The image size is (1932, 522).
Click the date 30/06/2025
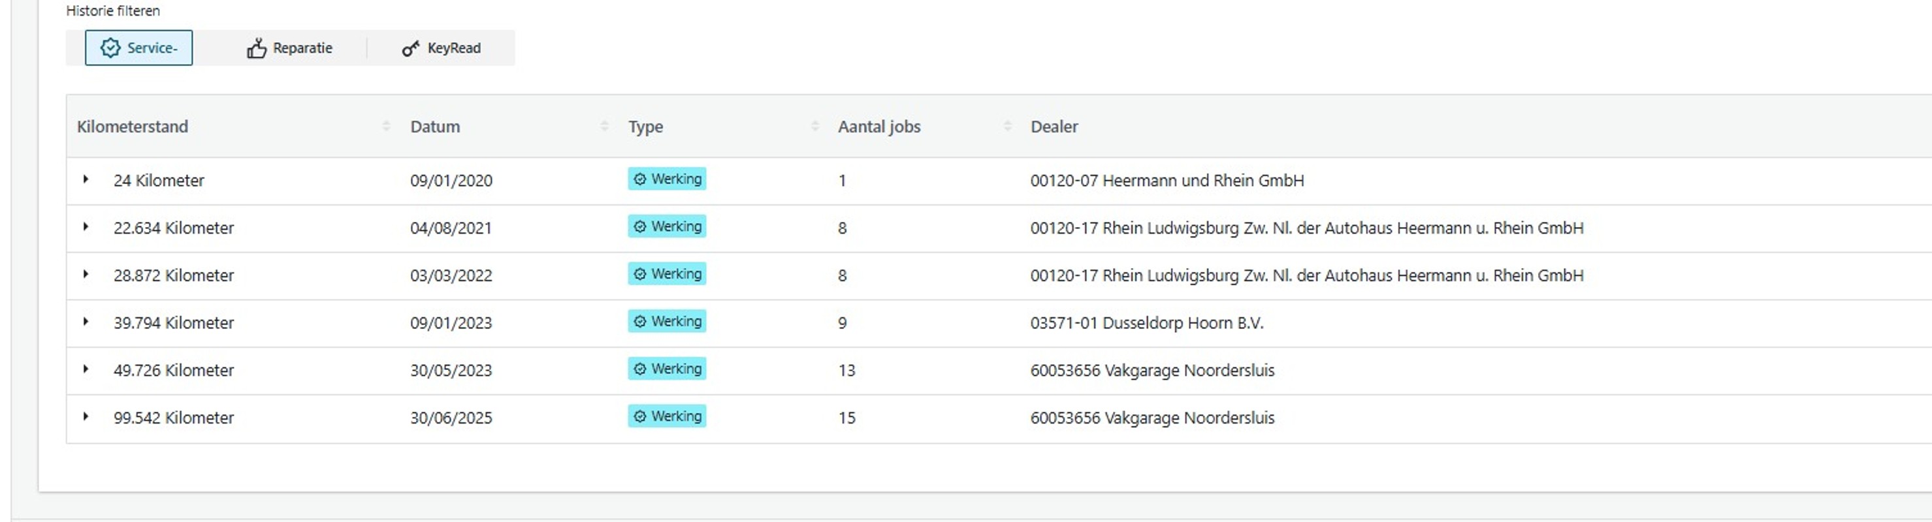[x=451, y=418]
